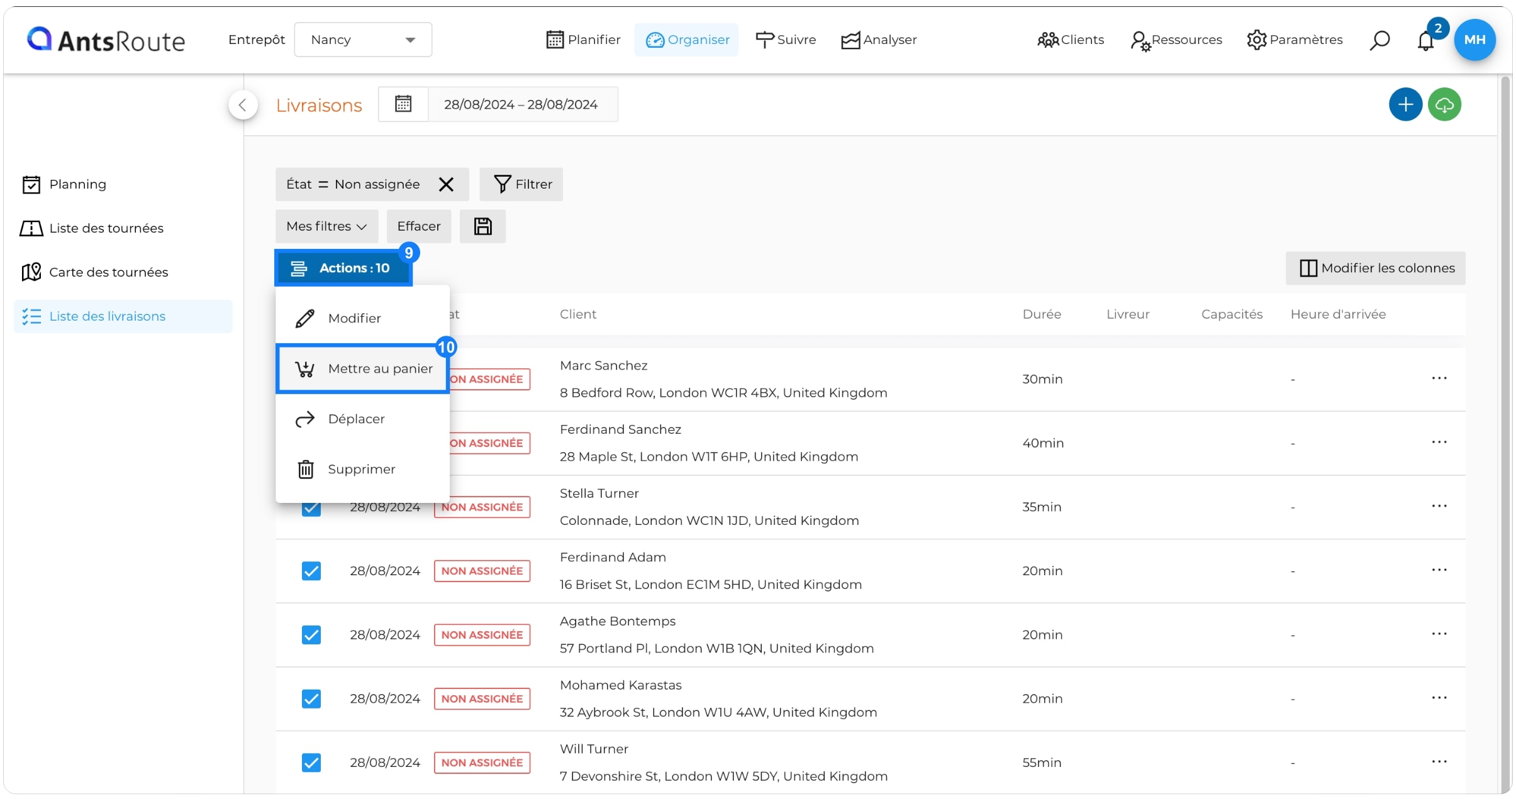Choose Modifier from the actions menu
Viewport: 1516px width, 799px height.
[362, 318]
